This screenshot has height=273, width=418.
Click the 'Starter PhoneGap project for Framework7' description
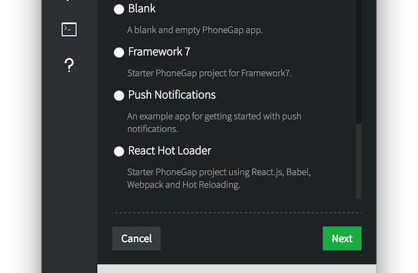[x=209, y=73]
